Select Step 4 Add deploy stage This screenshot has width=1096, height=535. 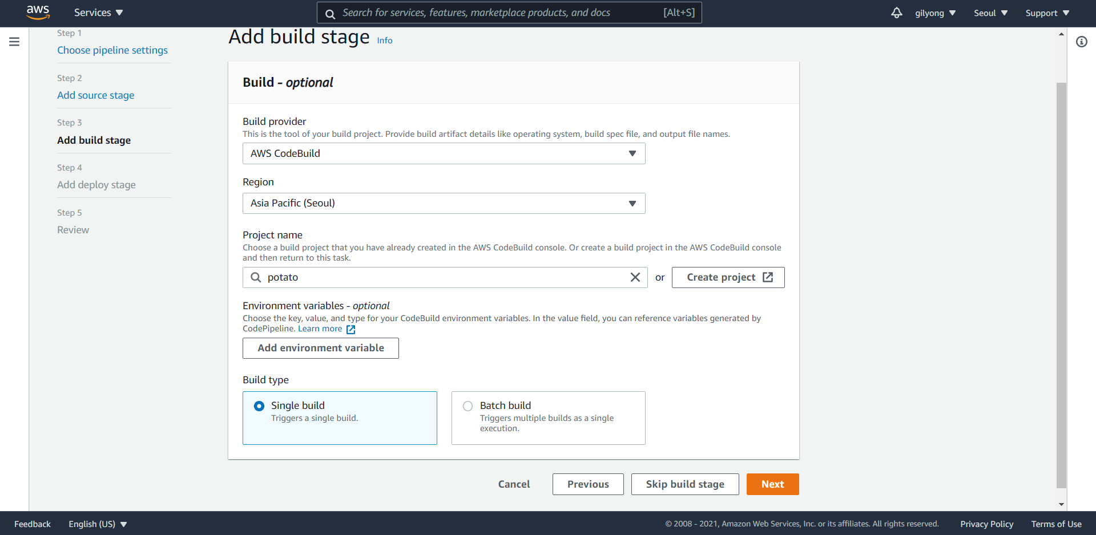click(96, 185)
